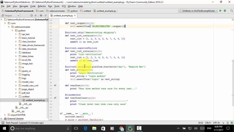Image resolution: width=234 pixels, height=132 pixels.
Task: Open the run configuration dropdown Unittests in UnitTestExampleSuite
Action: pos(198,11)
